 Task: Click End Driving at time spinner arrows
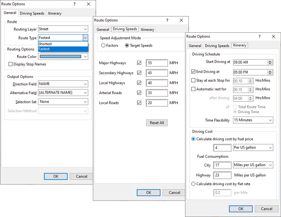pyautogui.click(x=270, y=72)
